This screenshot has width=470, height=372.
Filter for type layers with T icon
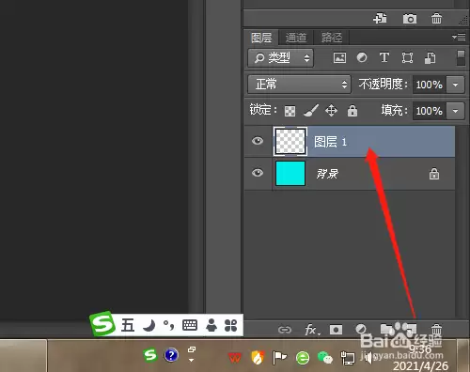coord(384,58)
